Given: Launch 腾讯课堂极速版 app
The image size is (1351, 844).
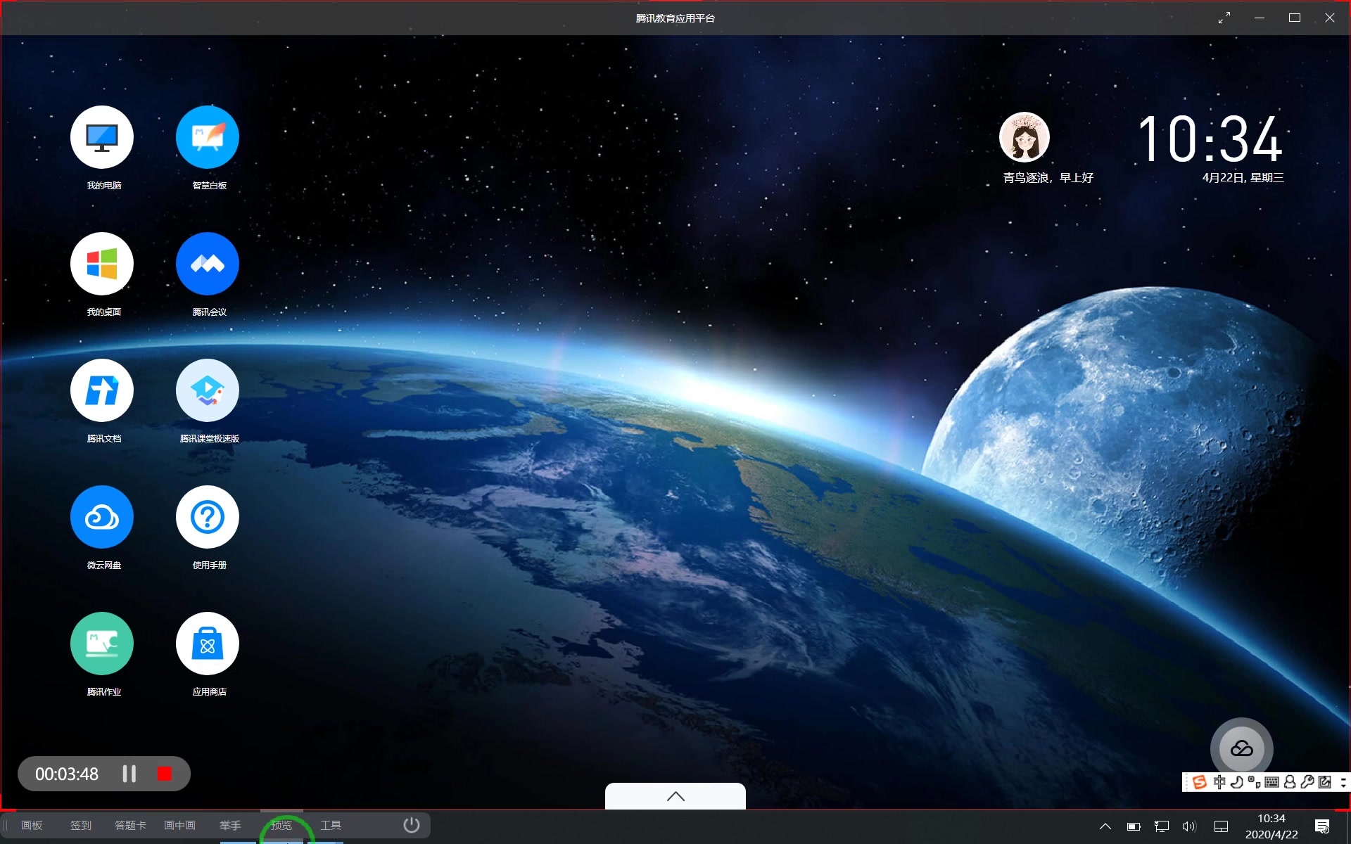Looking at the screenshot, I should 208,390.
